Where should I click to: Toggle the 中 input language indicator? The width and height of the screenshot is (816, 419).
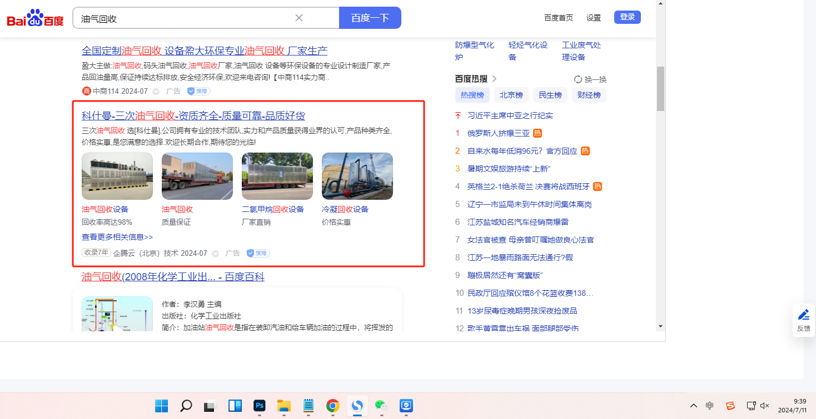[710, 406]
